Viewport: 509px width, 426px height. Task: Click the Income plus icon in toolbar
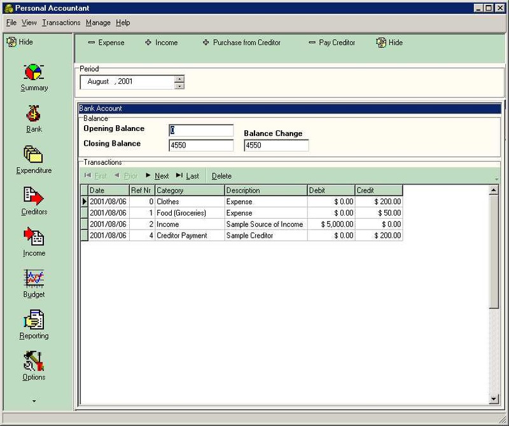148,43
